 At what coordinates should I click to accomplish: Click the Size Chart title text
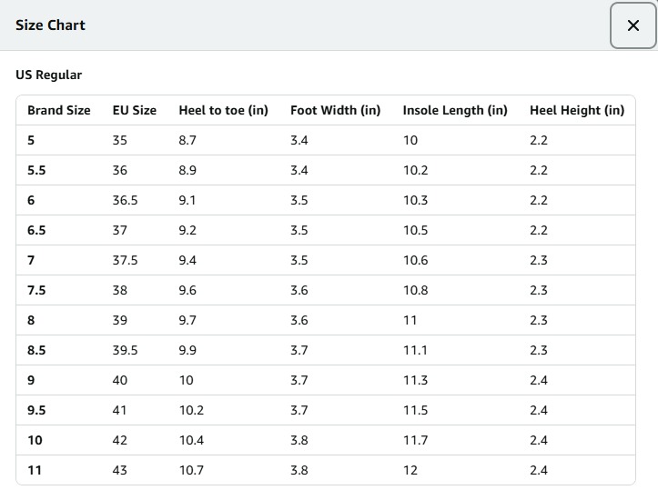pos(50,25)
